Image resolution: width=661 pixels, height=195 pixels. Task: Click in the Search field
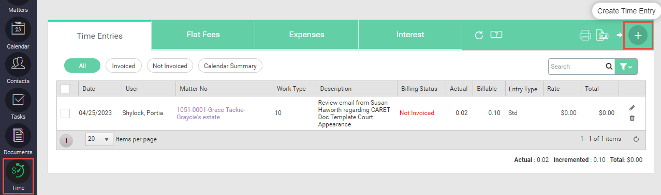pyautogui.click(x=576, y=67)
